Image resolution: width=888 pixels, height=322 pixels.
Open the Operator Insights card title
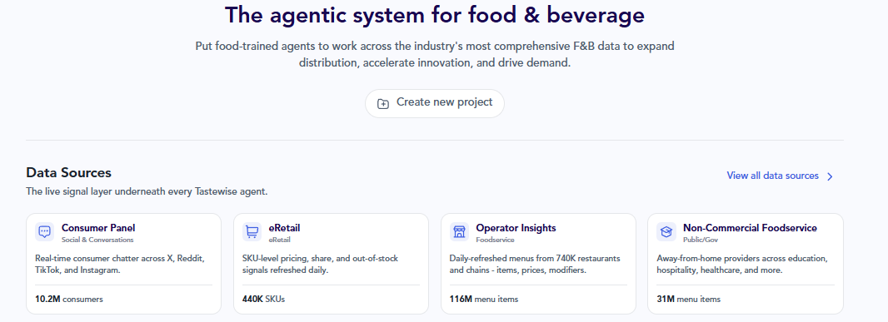tap(516, 228)
